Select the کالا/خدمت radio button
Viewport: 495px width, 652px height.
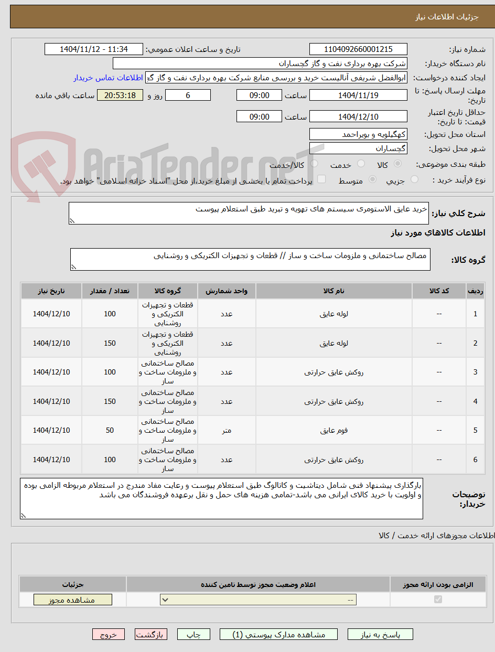click(x=314, y=164)
